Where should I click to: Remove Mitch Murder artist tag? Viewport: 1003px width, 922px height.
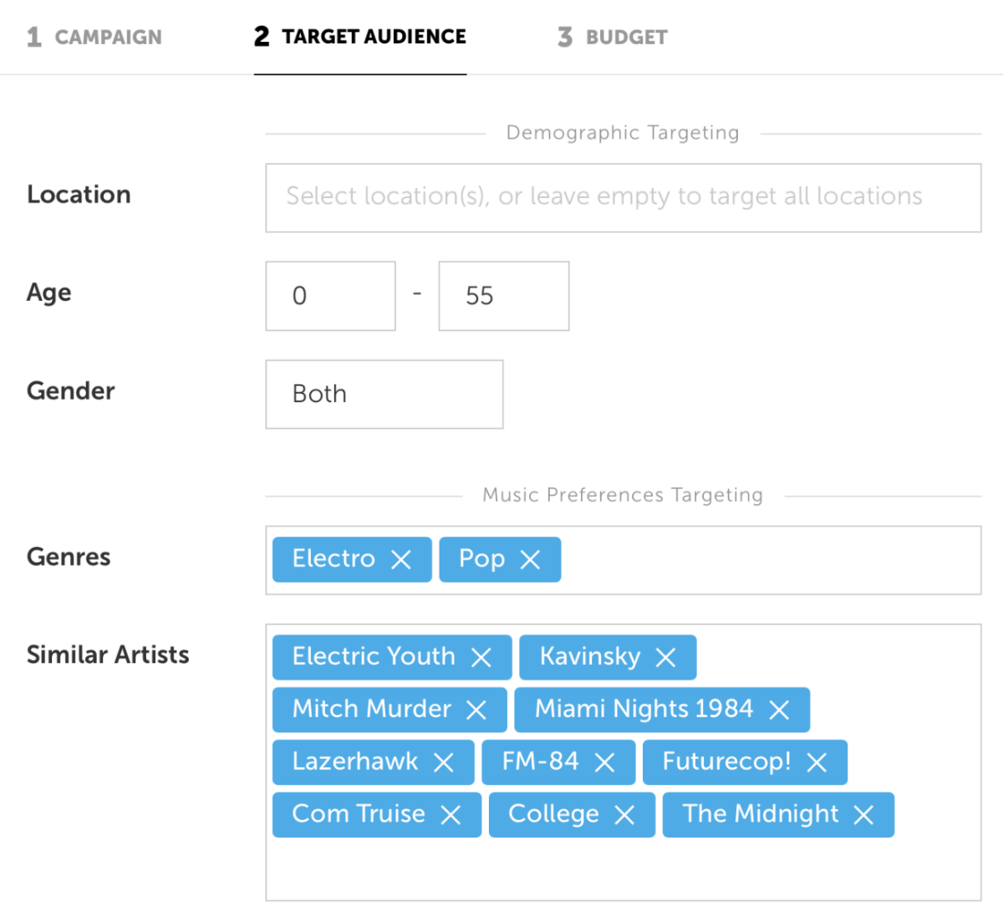point(476,710)
